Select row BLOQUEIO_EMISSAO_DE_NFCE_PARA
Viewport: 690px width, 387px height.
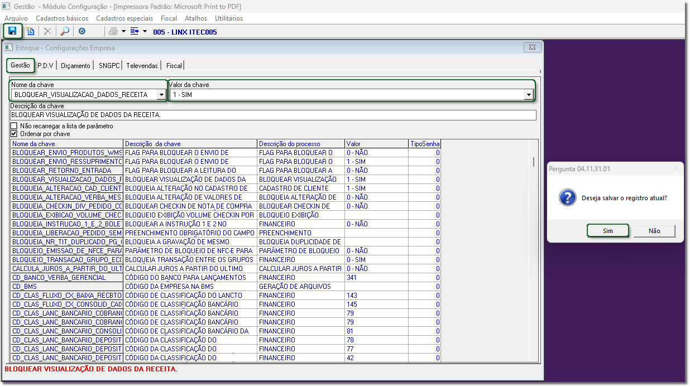tap(226, 250)
